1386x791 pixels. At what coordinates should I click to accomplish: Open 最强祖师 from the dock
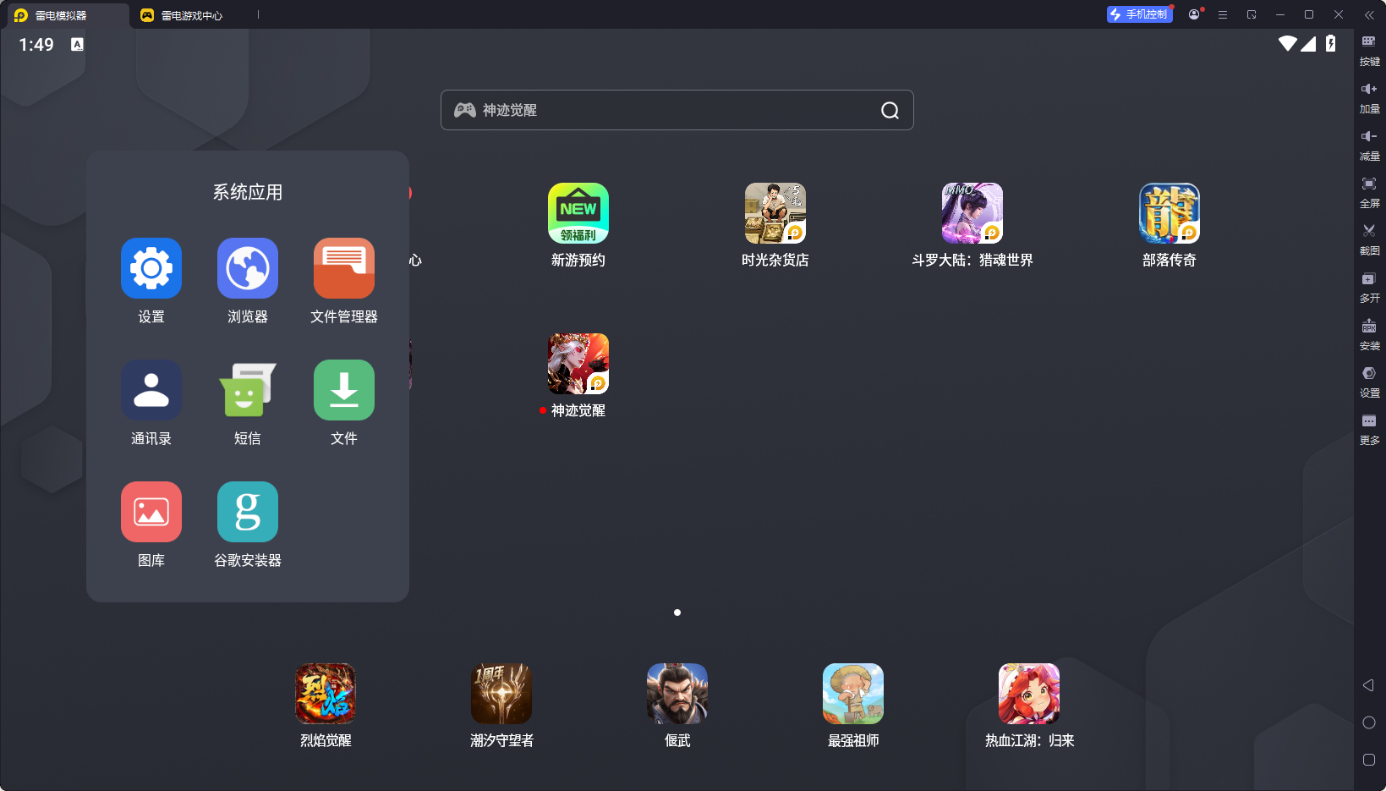(x=853, y=694)
